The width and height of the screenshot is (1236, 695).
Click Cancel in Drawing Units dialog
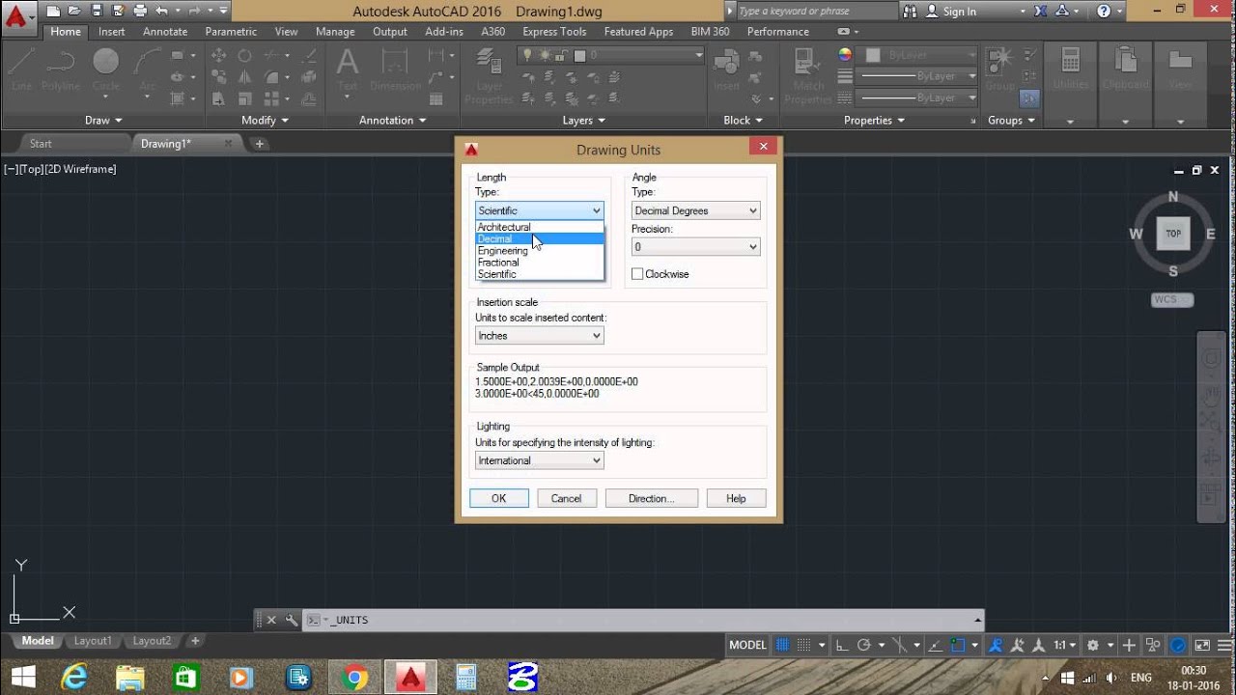(566, 498)
